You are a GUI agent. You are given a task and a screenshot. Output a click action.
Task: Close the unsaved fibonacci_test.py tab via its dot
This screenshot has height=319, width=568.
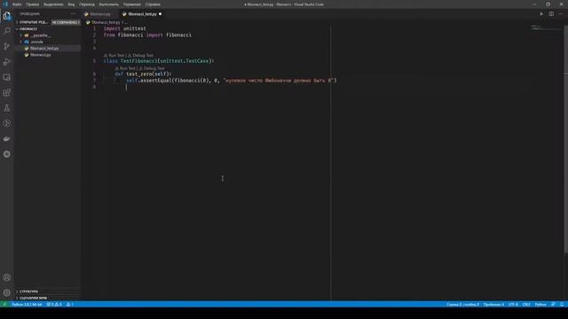tap(160, 14)
